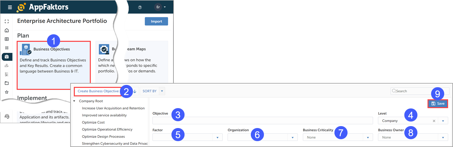Clear the Level value with the X

click(434, 121)
